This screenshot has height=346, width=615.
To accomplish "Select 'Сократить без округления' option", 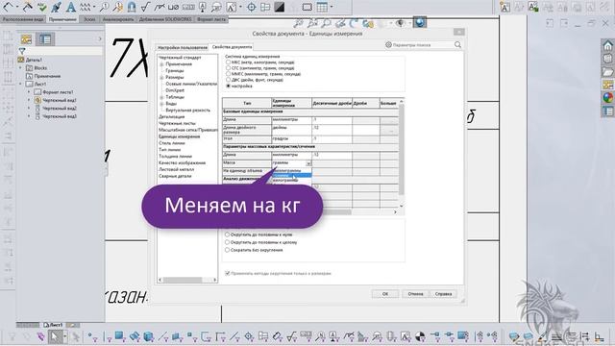I will pos(227,250).
